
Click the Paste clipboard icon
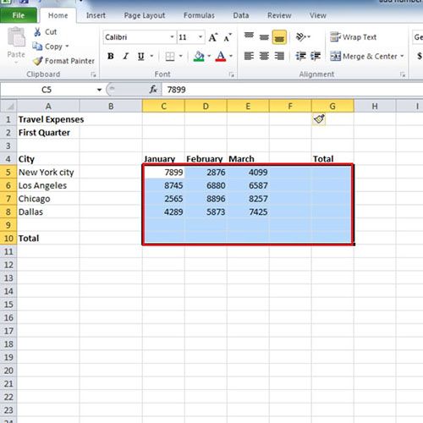point(16,36)
